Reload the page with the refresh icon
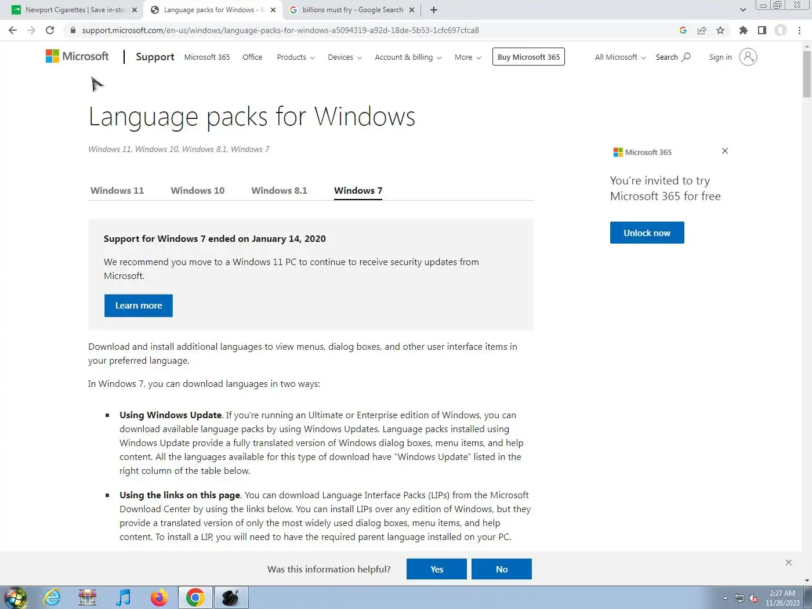 pos(50,30)
